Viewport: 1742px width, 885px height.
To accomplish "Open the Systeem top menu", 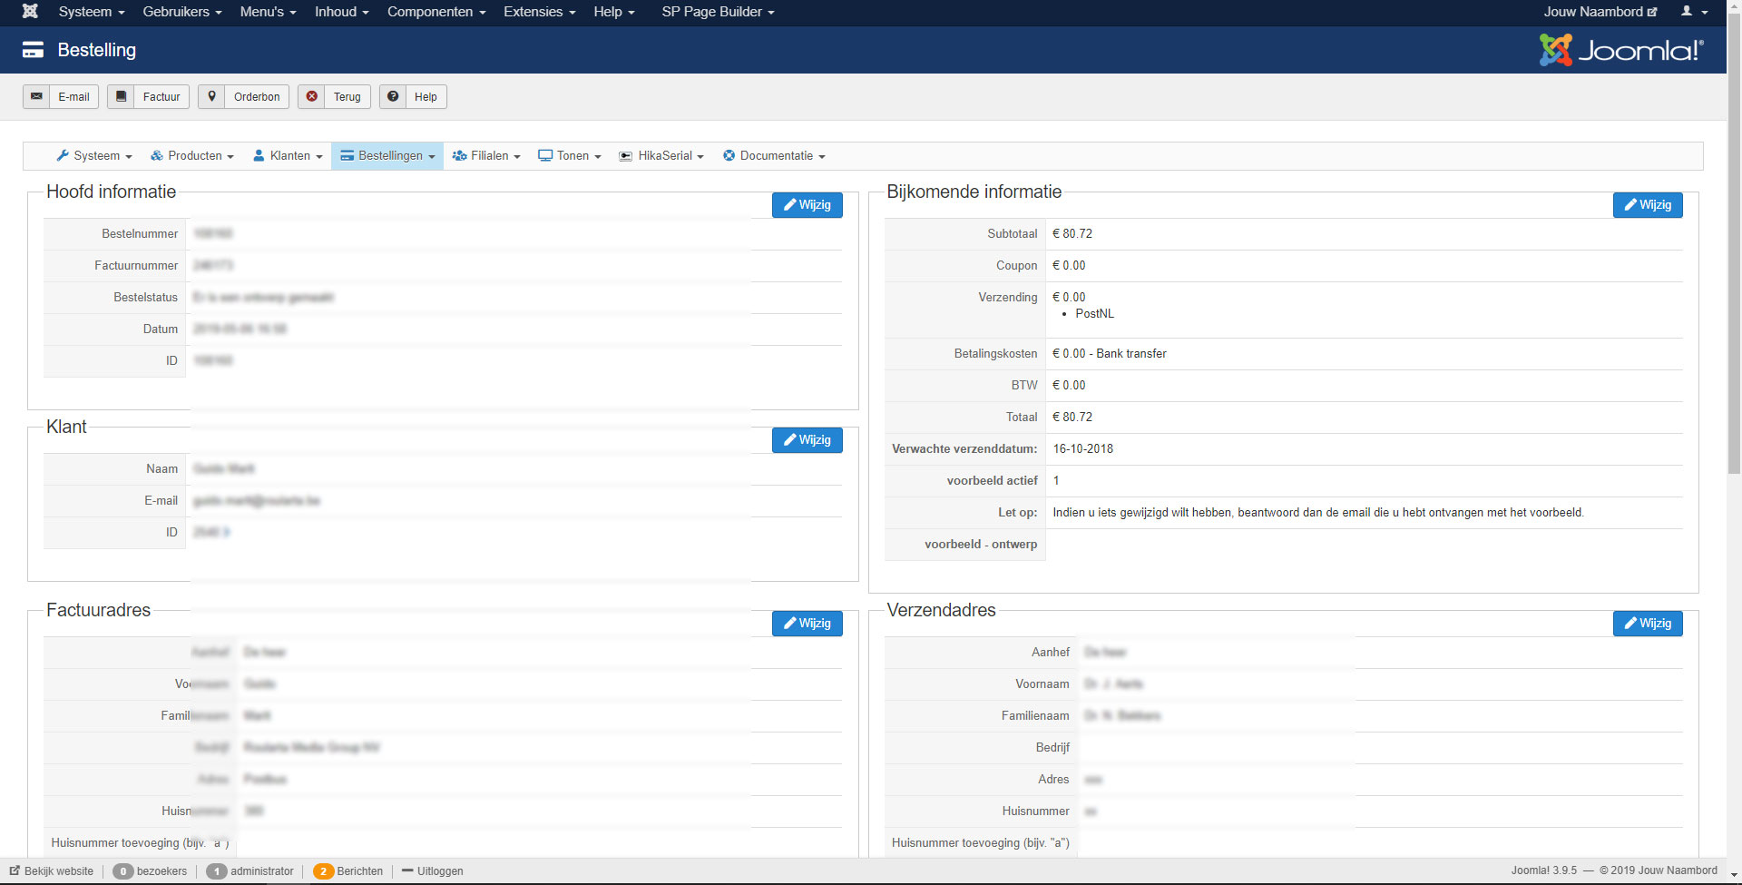I will tap(92, 12).
